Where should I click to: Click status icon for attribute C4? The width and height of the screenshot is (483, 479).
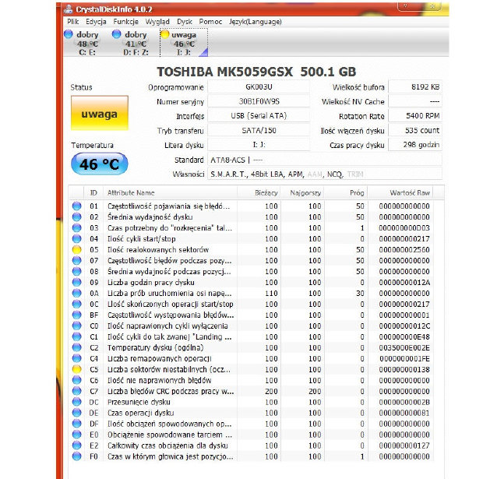pyautogui.click(x=76, y=358)
